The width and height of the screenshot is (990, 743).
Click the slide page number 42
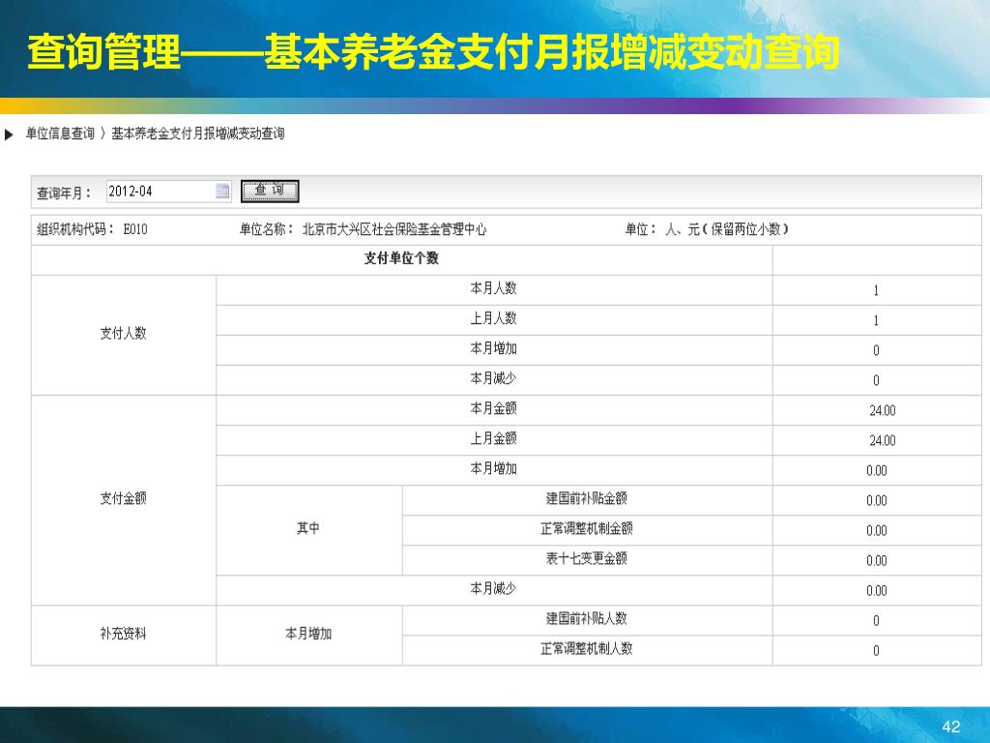pos(951,728)
